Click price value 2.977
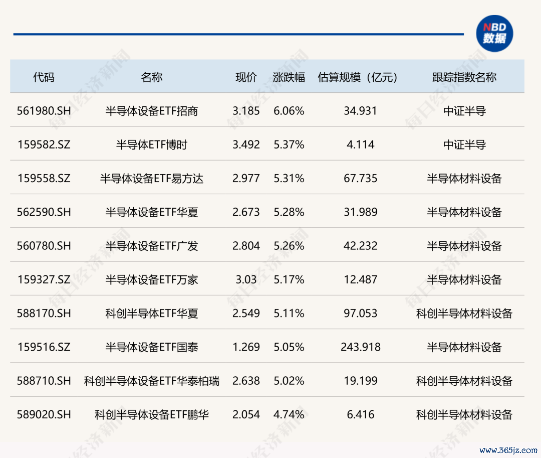541x458 pixels. 246,178
